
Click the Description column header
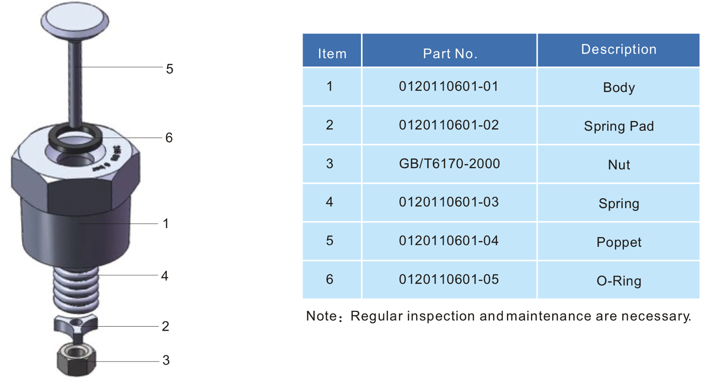click(619, 49)
